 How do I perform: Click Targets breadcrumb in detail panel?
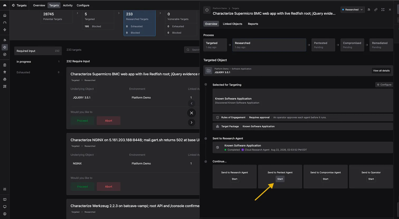tap(235, 8)
